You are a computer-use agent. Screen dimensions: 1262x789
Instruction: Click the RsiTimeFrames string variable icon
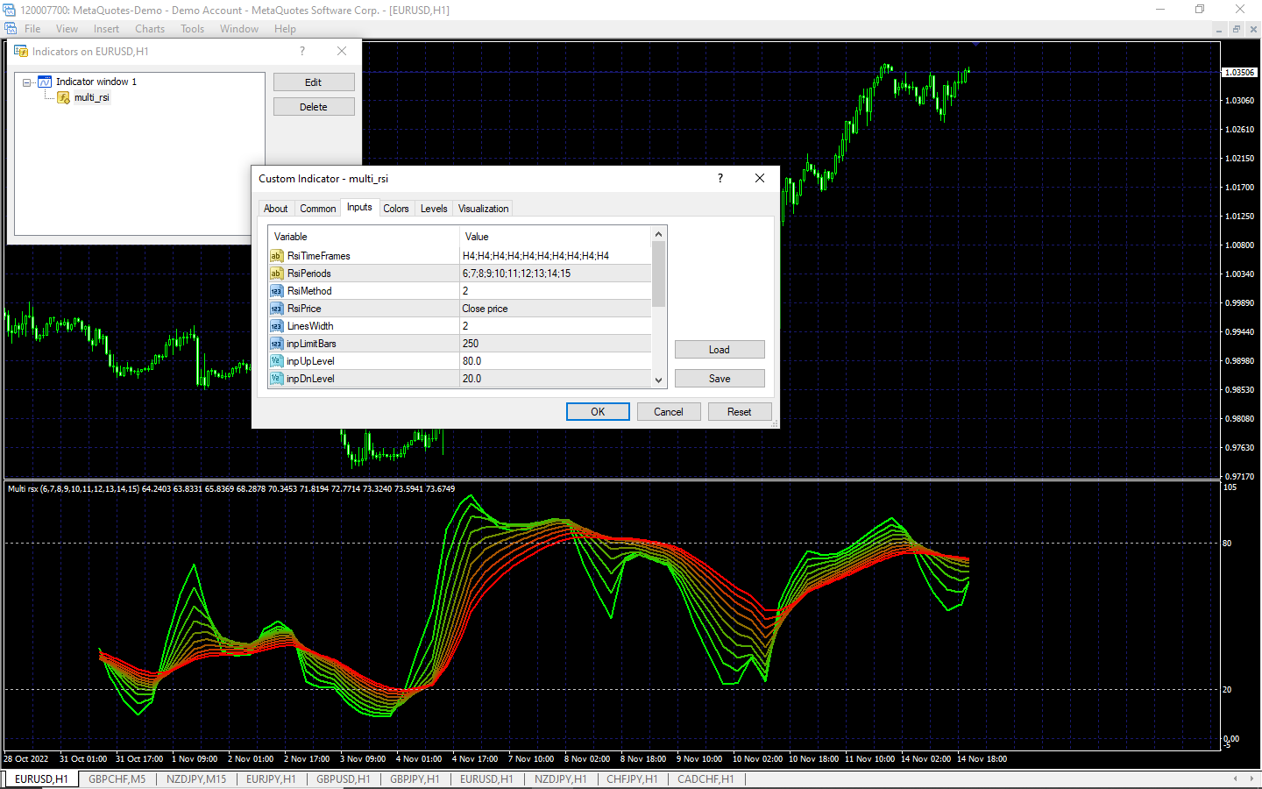276,256
